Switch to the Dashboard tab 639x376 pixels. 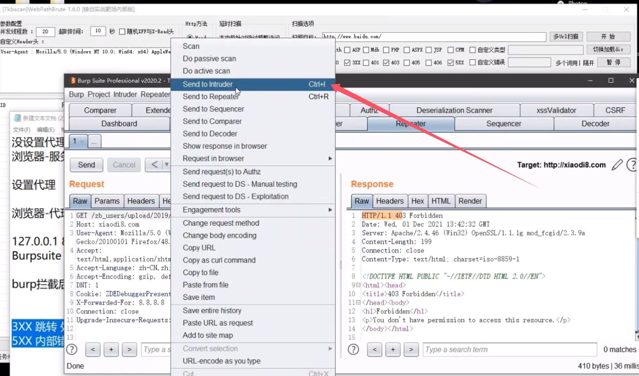point(119,124)
